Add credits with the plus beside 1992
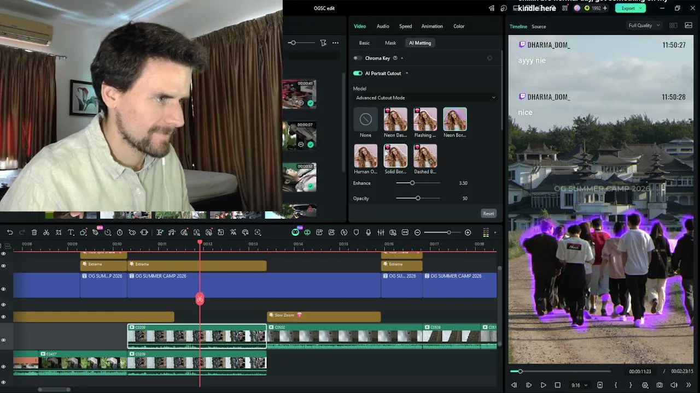Viewport: 700px width, 393px height. 604,8
